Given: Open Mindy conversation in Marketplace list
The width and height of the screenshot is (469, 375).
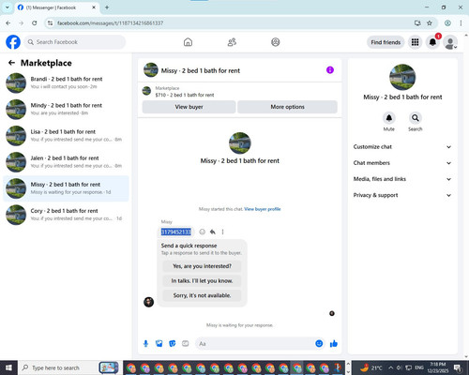Looking at the screenshot, I should pyautogui.click(x=66, y=110).
